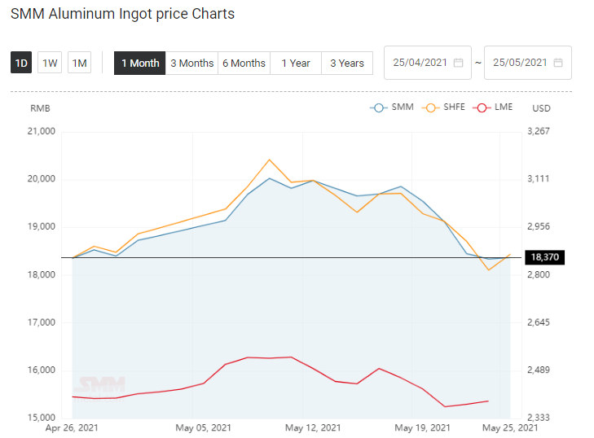Toggle LME series via legend label

[x=504, y=107]
